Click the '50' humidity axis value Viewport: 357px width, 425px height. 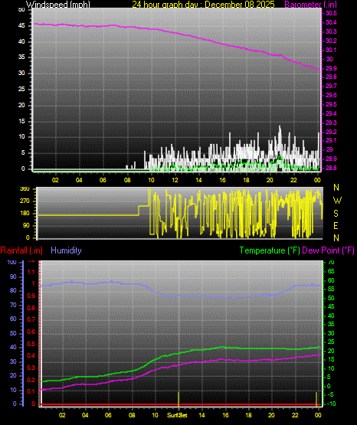13,333
